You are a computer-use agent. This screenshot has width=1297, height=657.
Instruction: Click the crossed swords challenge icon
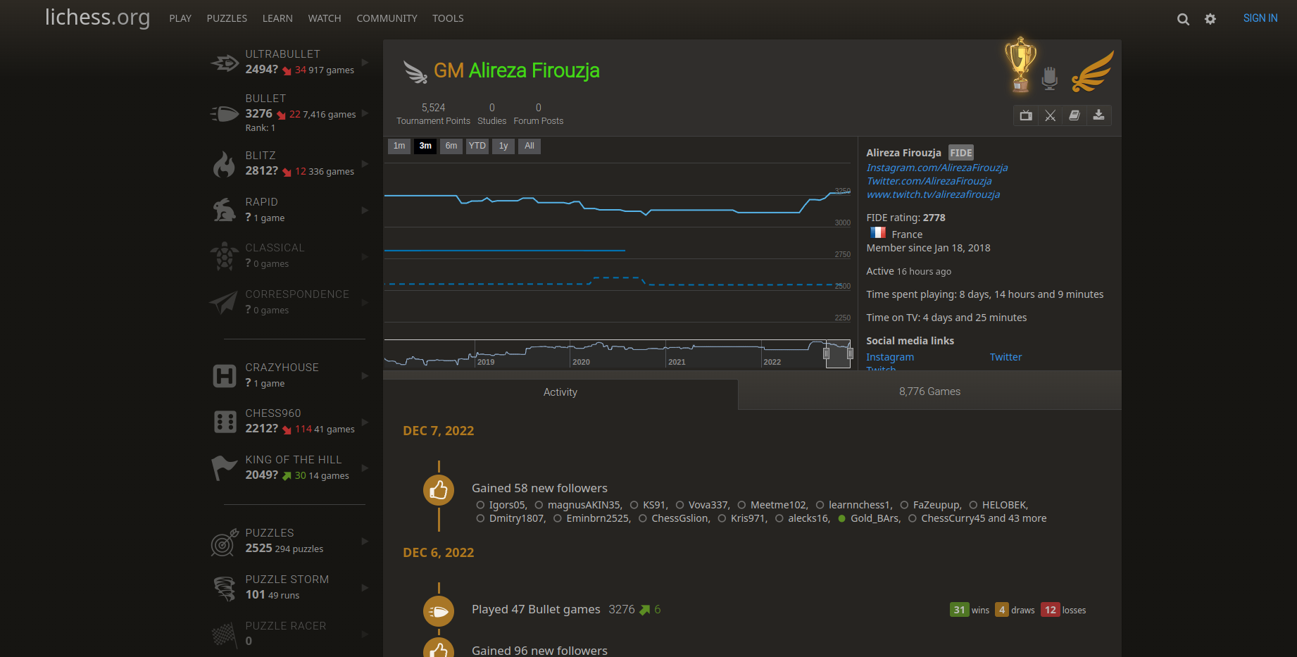[1050, 115]
